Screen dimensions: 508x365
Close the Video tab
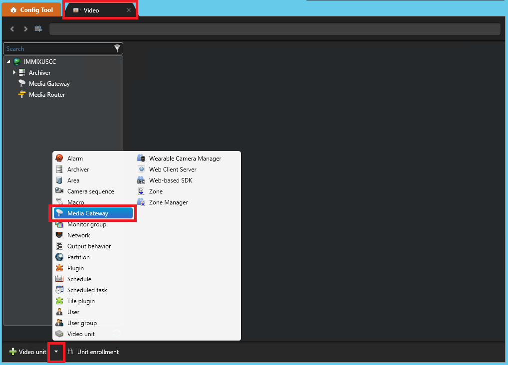tap(129, 9)
